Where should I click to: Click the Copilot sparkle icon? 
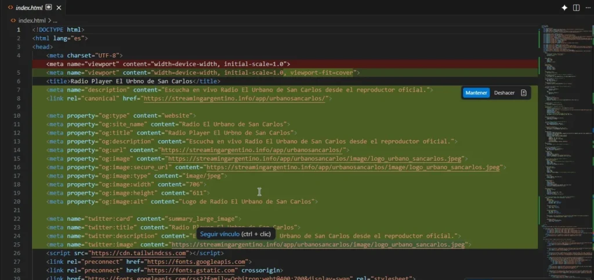click(x=564, y=8)
